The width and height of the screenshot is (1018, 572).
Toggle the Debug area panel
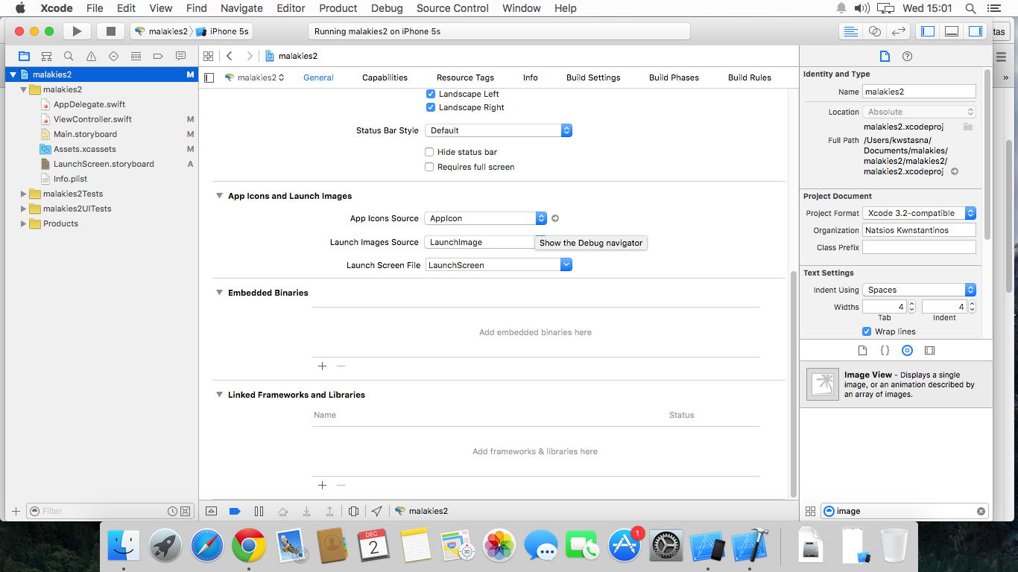tap(952, 31)
